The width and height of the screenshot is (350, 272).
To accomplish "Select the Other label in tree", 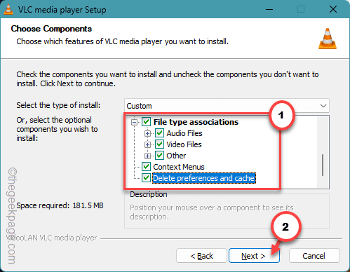I will [x=176, y=156].
